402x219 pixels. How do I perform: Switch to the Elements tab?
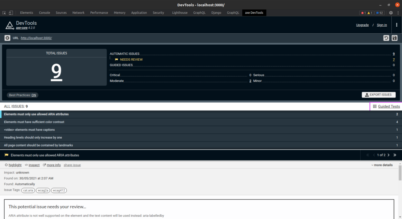click(27, 13)
